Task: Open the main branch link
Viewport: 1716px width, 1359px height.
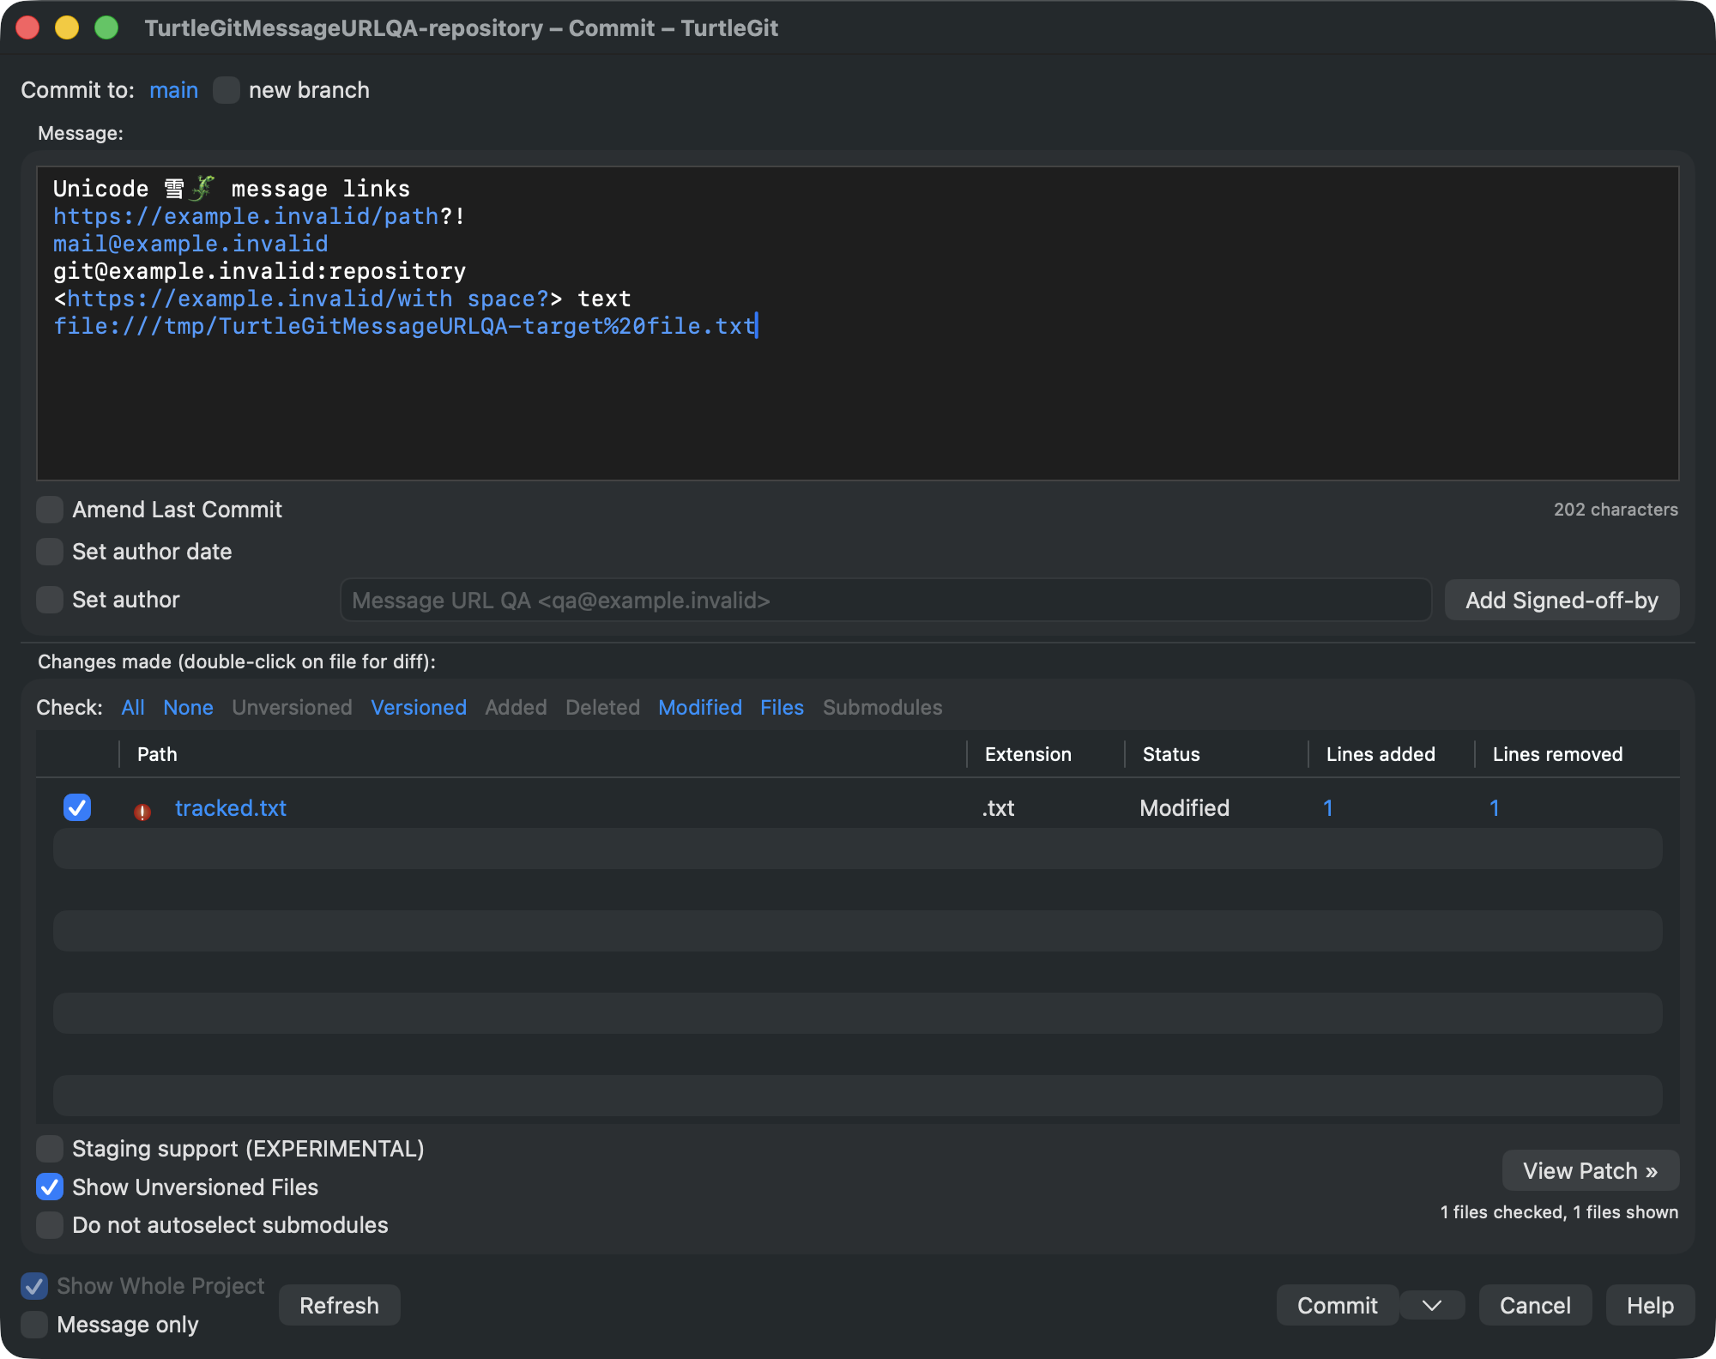Action: 173,90
